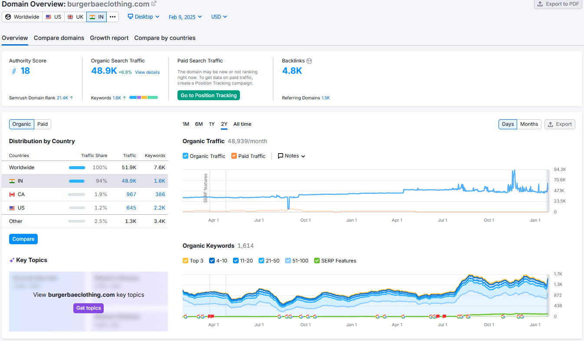
Task: Expand the Feb 9, 2025 date picker
Action: pos(185,17)
